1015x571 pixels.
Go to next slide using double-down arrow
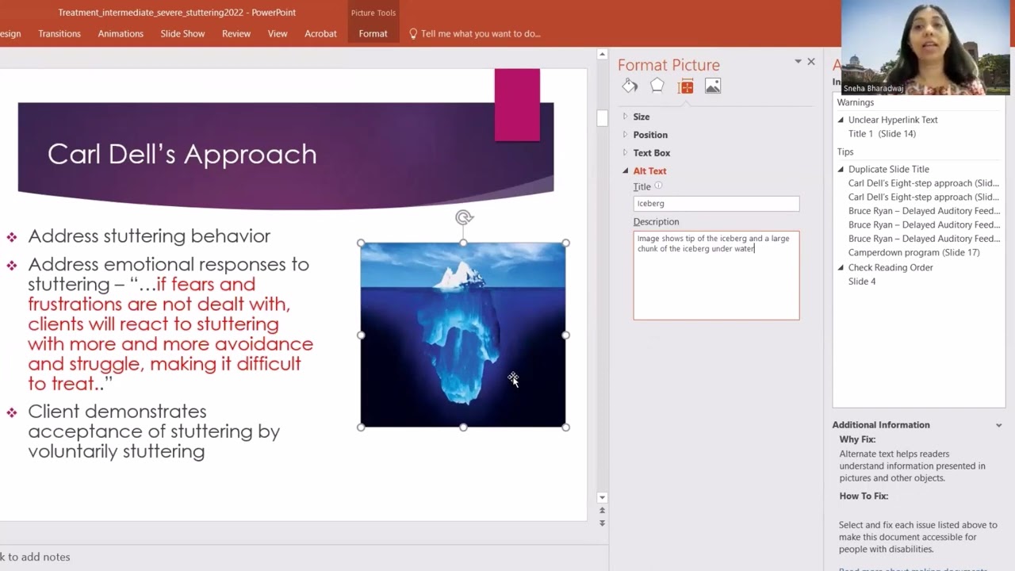click(602, 523)
